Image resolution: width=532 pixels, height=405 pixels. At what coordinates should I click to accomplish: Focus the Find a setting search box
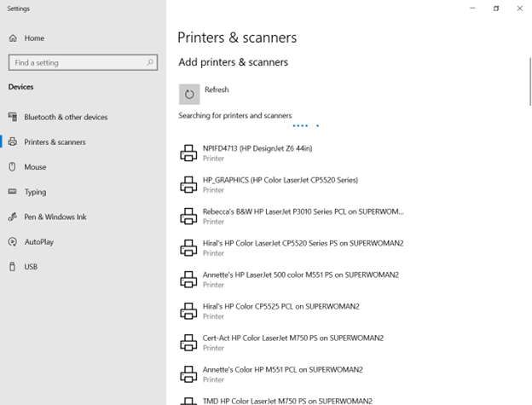point(84,62)
